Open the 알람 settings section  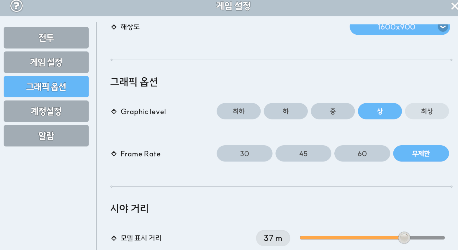click(46, 136)
